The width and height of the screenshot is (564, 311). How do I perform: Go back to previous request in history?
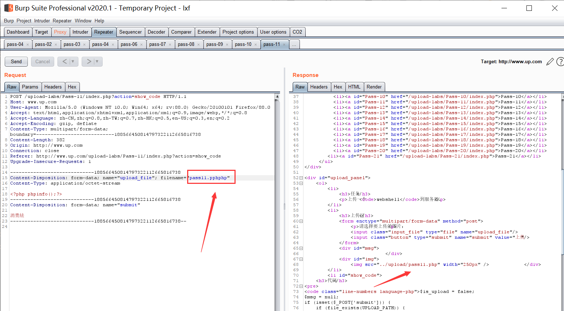pyautogui.click(x=65, y=61)
